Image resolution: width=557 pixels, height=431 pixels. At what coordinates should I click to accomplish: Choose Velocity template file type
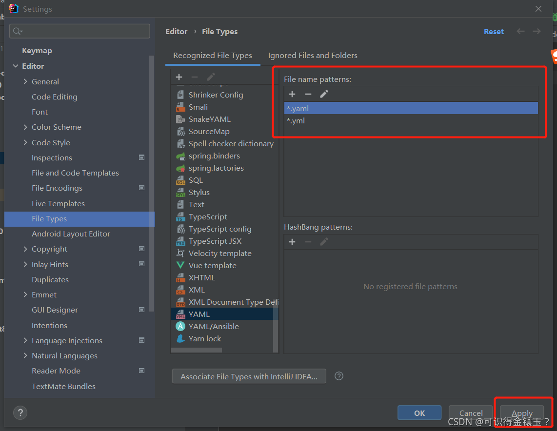(x=224, y=253)
